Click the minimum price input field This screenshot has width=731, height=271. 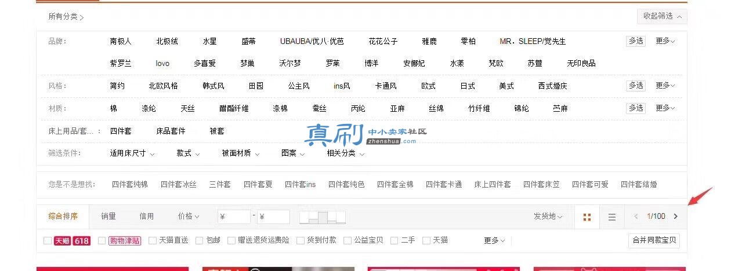tap(234, 217)
